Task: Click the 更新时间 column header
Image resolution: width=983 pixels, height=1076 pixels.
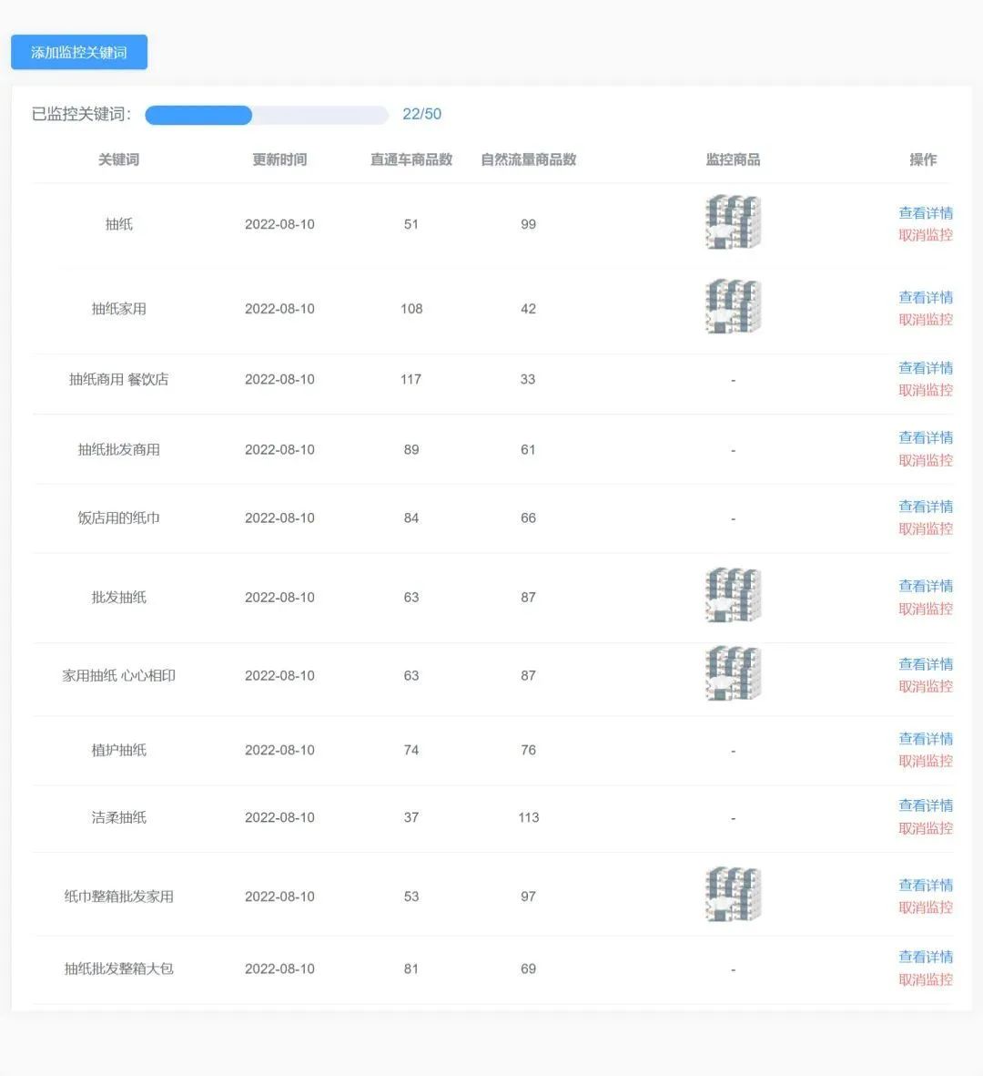Action: 279,159
